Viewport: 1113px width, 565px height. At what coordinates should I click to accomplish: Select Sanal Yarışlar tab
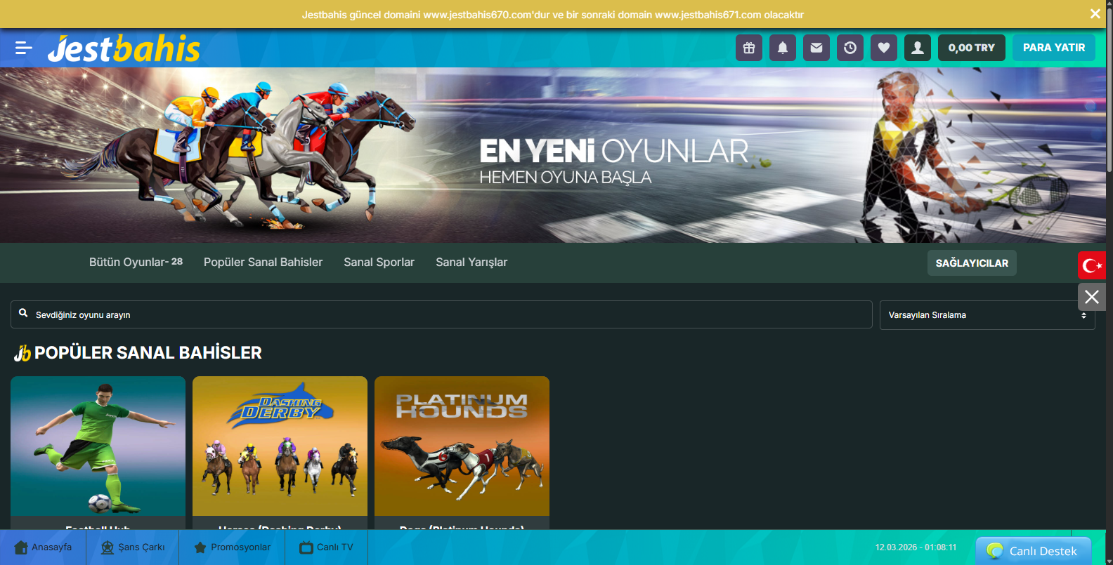pyautogui.click(x=471, y=262)
